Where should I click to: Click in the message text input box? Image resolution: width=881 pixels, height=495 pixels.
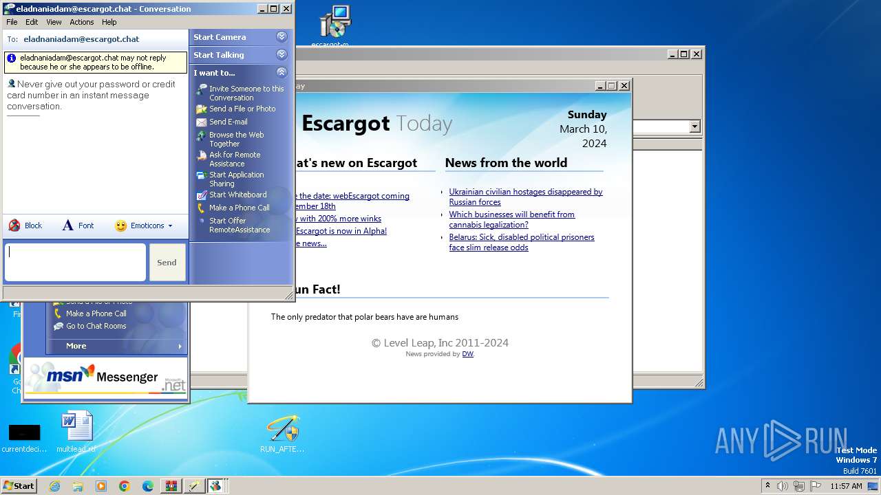point(75,263)
